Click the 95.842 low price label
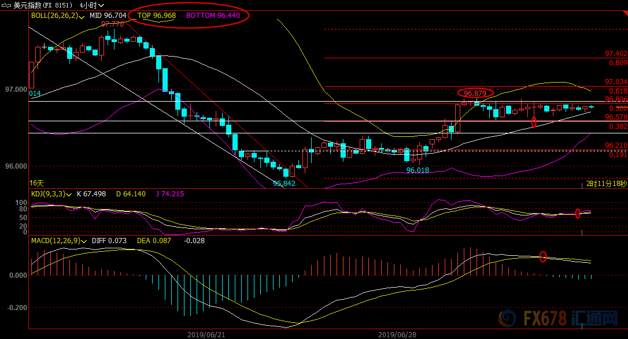 coord(284,184)
